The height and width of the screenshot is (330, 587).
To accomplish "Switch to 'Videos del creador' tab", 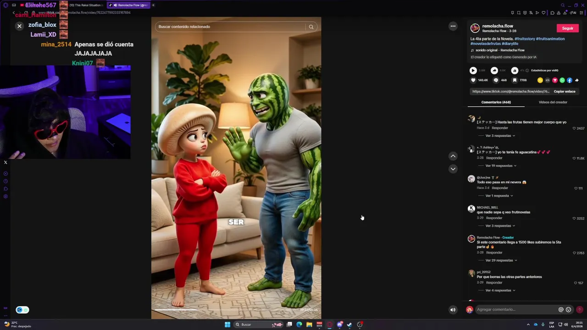I will [553, 102].
